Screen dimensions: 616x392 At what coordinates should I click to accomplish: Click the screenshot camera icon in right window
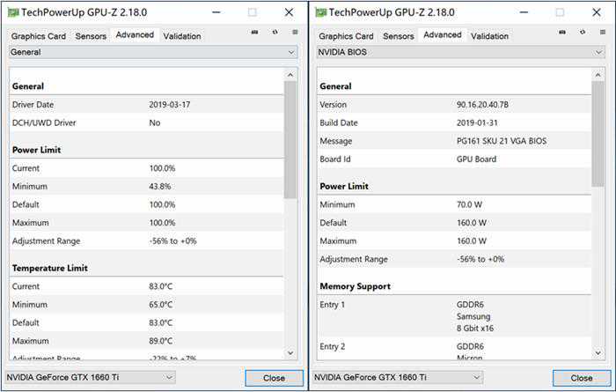click(563, 33)
